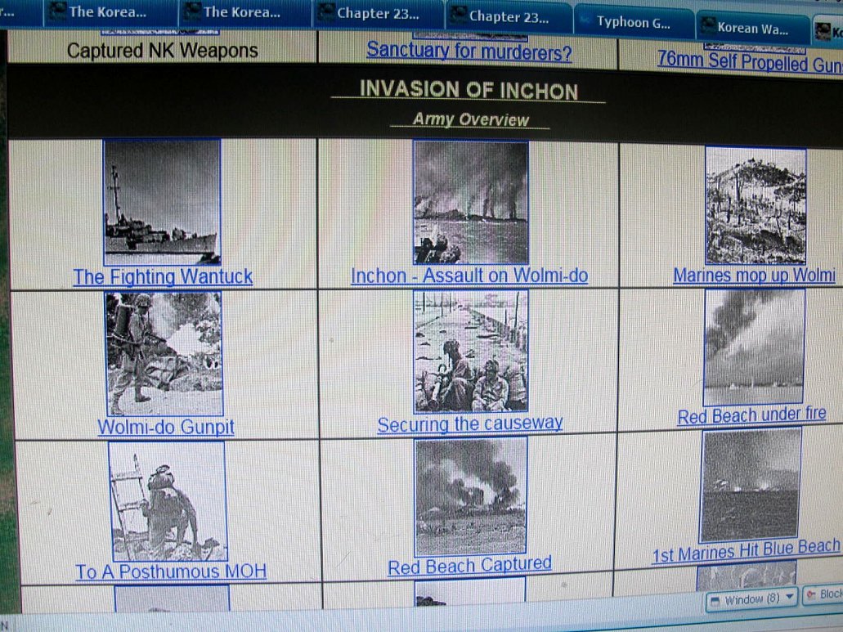
Task: Open the Marines mop up Wolmi link
Action: click(x=755, y=276)
